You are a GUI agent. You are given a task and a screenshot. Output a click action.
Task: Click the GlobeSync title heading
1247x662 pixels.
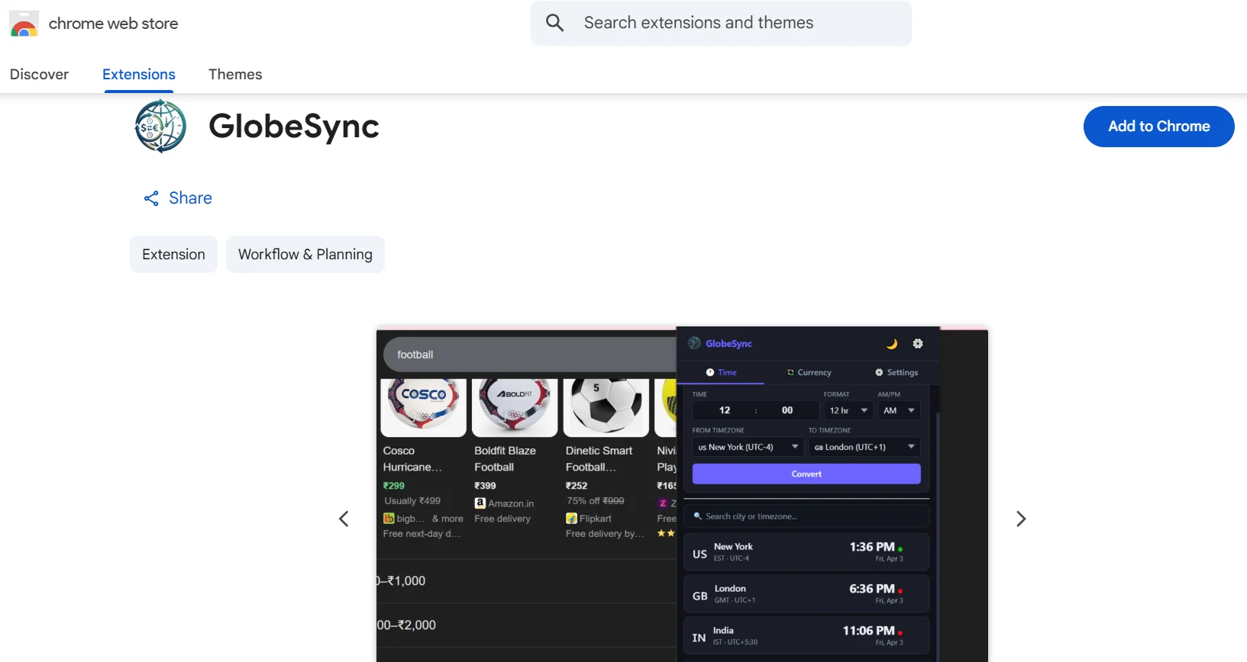click(294, 127)
